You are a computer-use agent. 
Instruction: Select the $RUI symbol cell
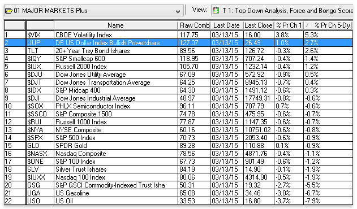pyautogui.click(x=40, y=122)
